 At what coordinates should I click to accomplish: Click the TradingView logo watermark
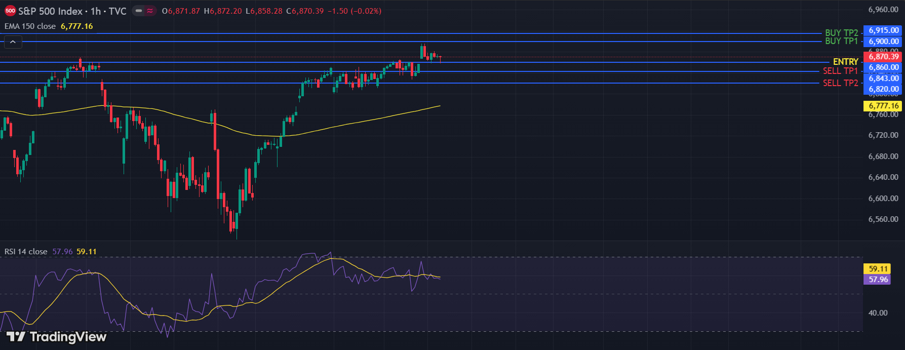(56, 337)
